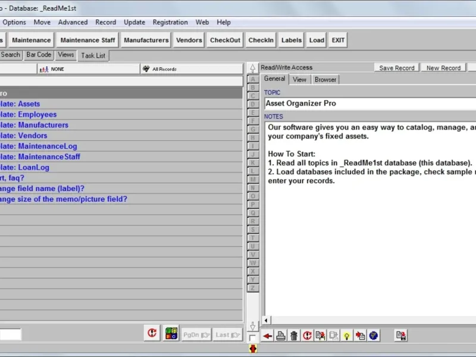Click the document icon with red arrow
The height and width of the screenshot is (357, 476).
pos(360,336)
